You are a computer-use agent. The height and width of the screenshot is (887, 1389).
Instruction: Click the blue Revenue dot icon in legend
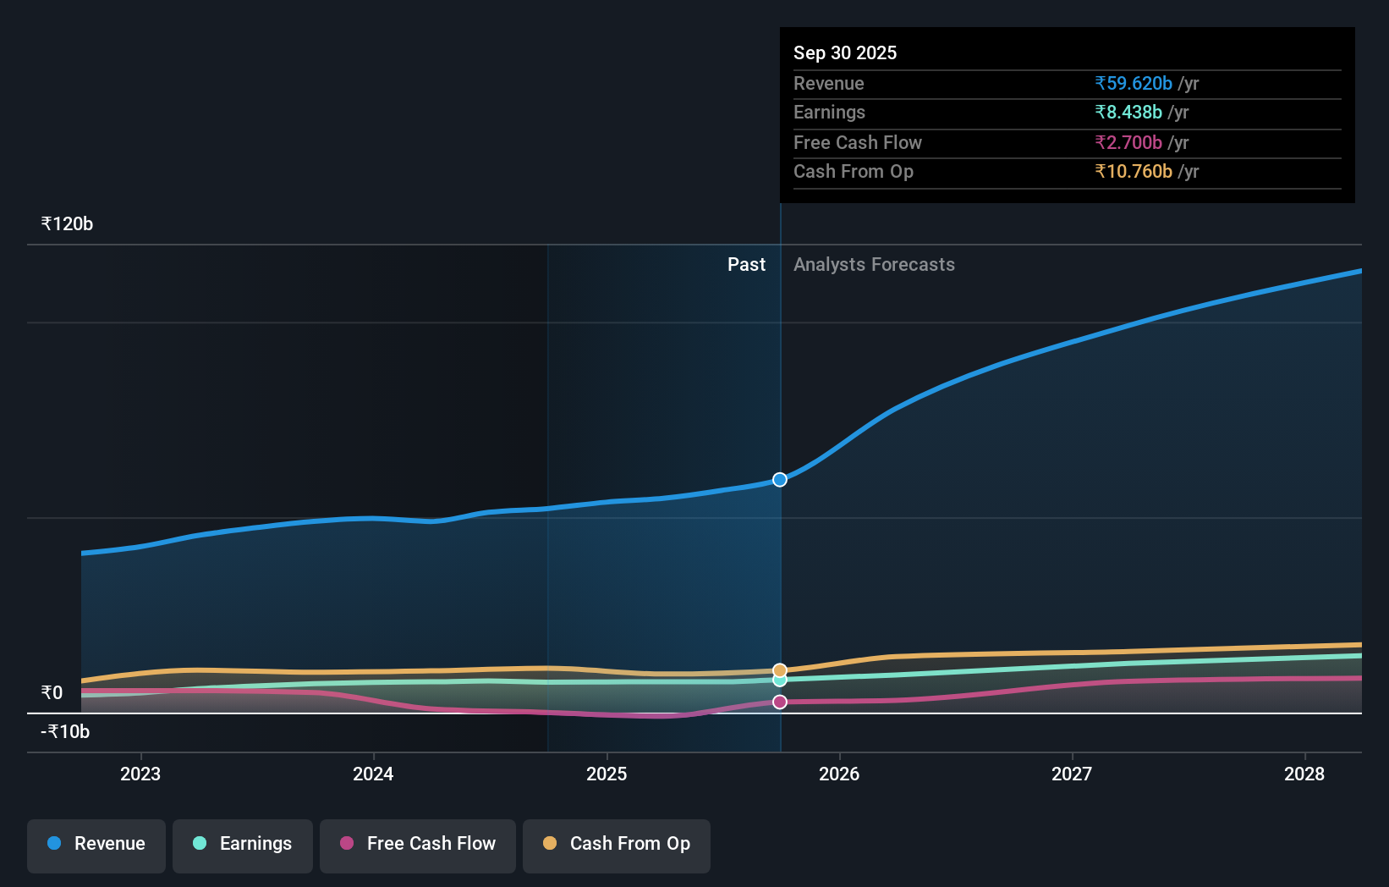click(53, 843)
